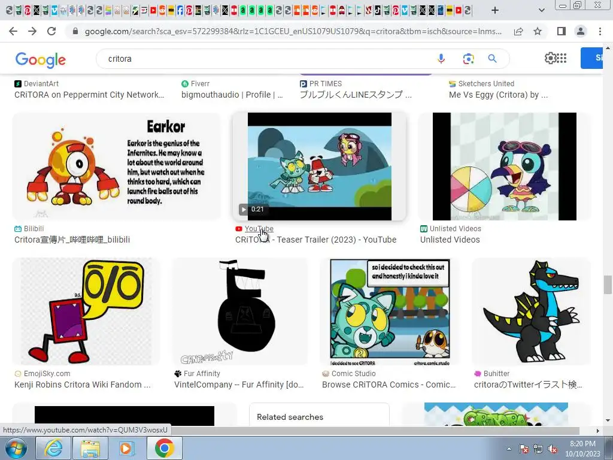Share this page from the address bar
Screen dimensions: 613x460
coord(518,31)
